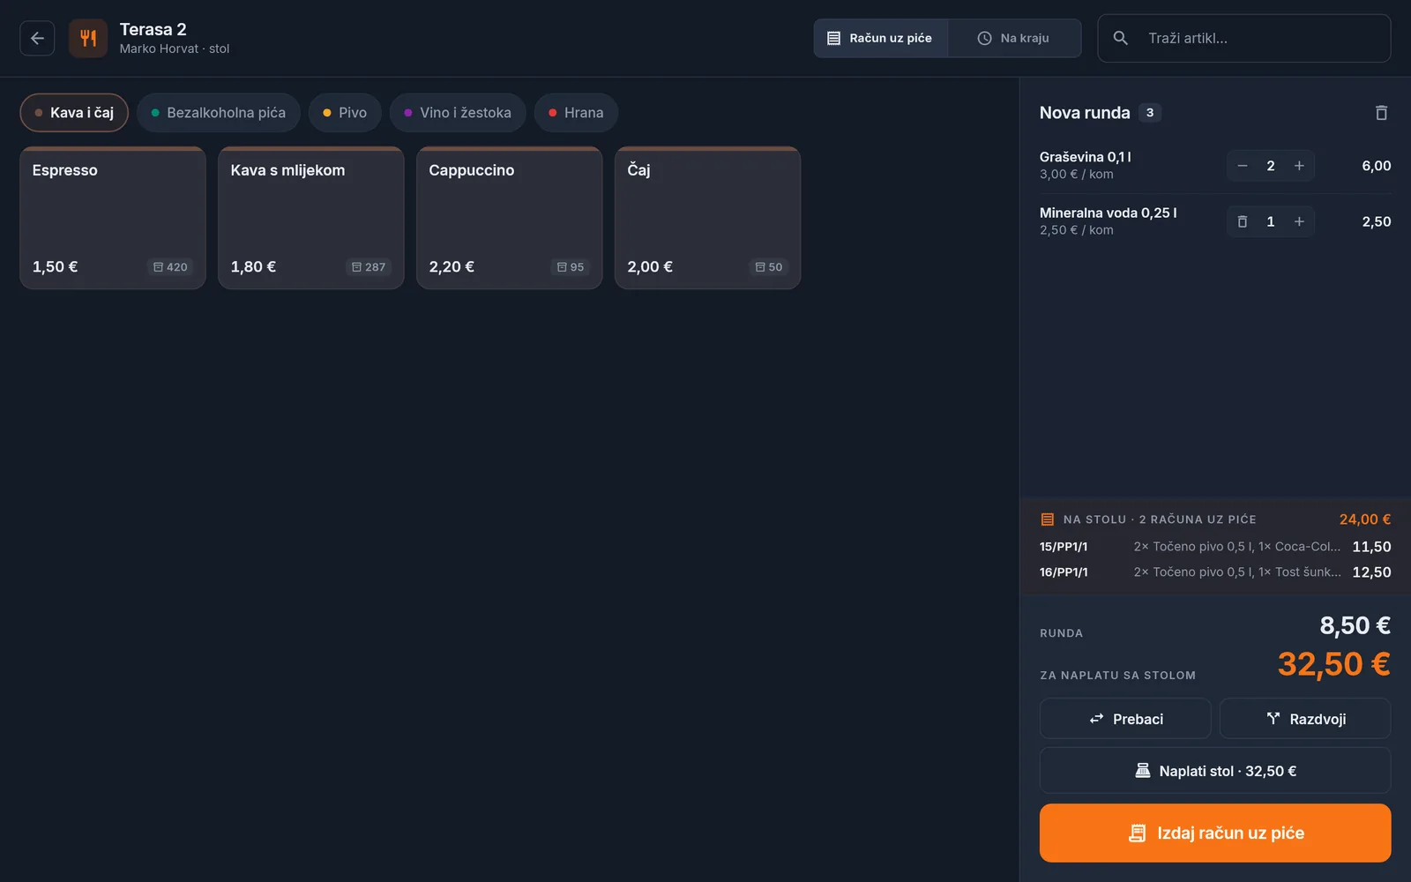Switch to Na kraju mode
The width and height of the screenshot is (1411, 882).
click(x=1014, y=38)
